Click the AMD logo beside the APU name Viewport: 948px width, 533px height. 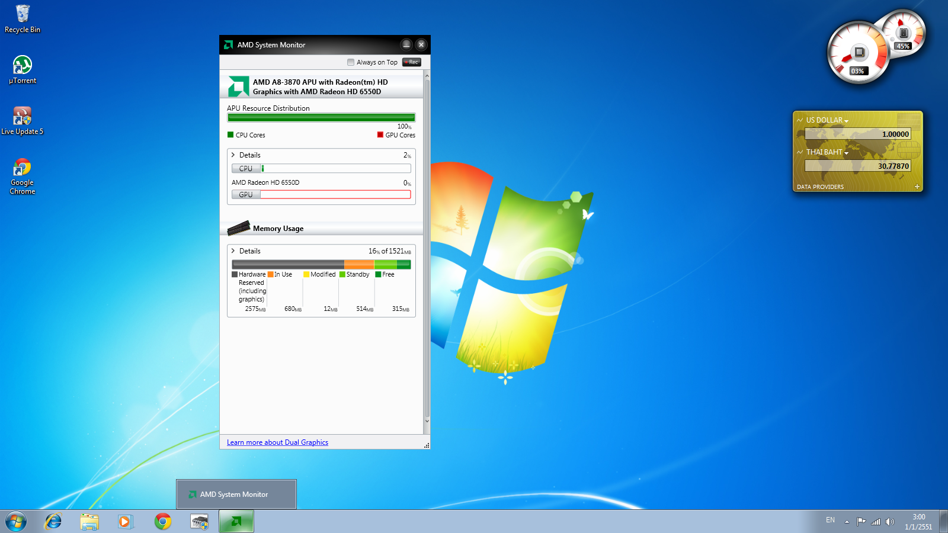pyautogui.click(x=238, y=86)
